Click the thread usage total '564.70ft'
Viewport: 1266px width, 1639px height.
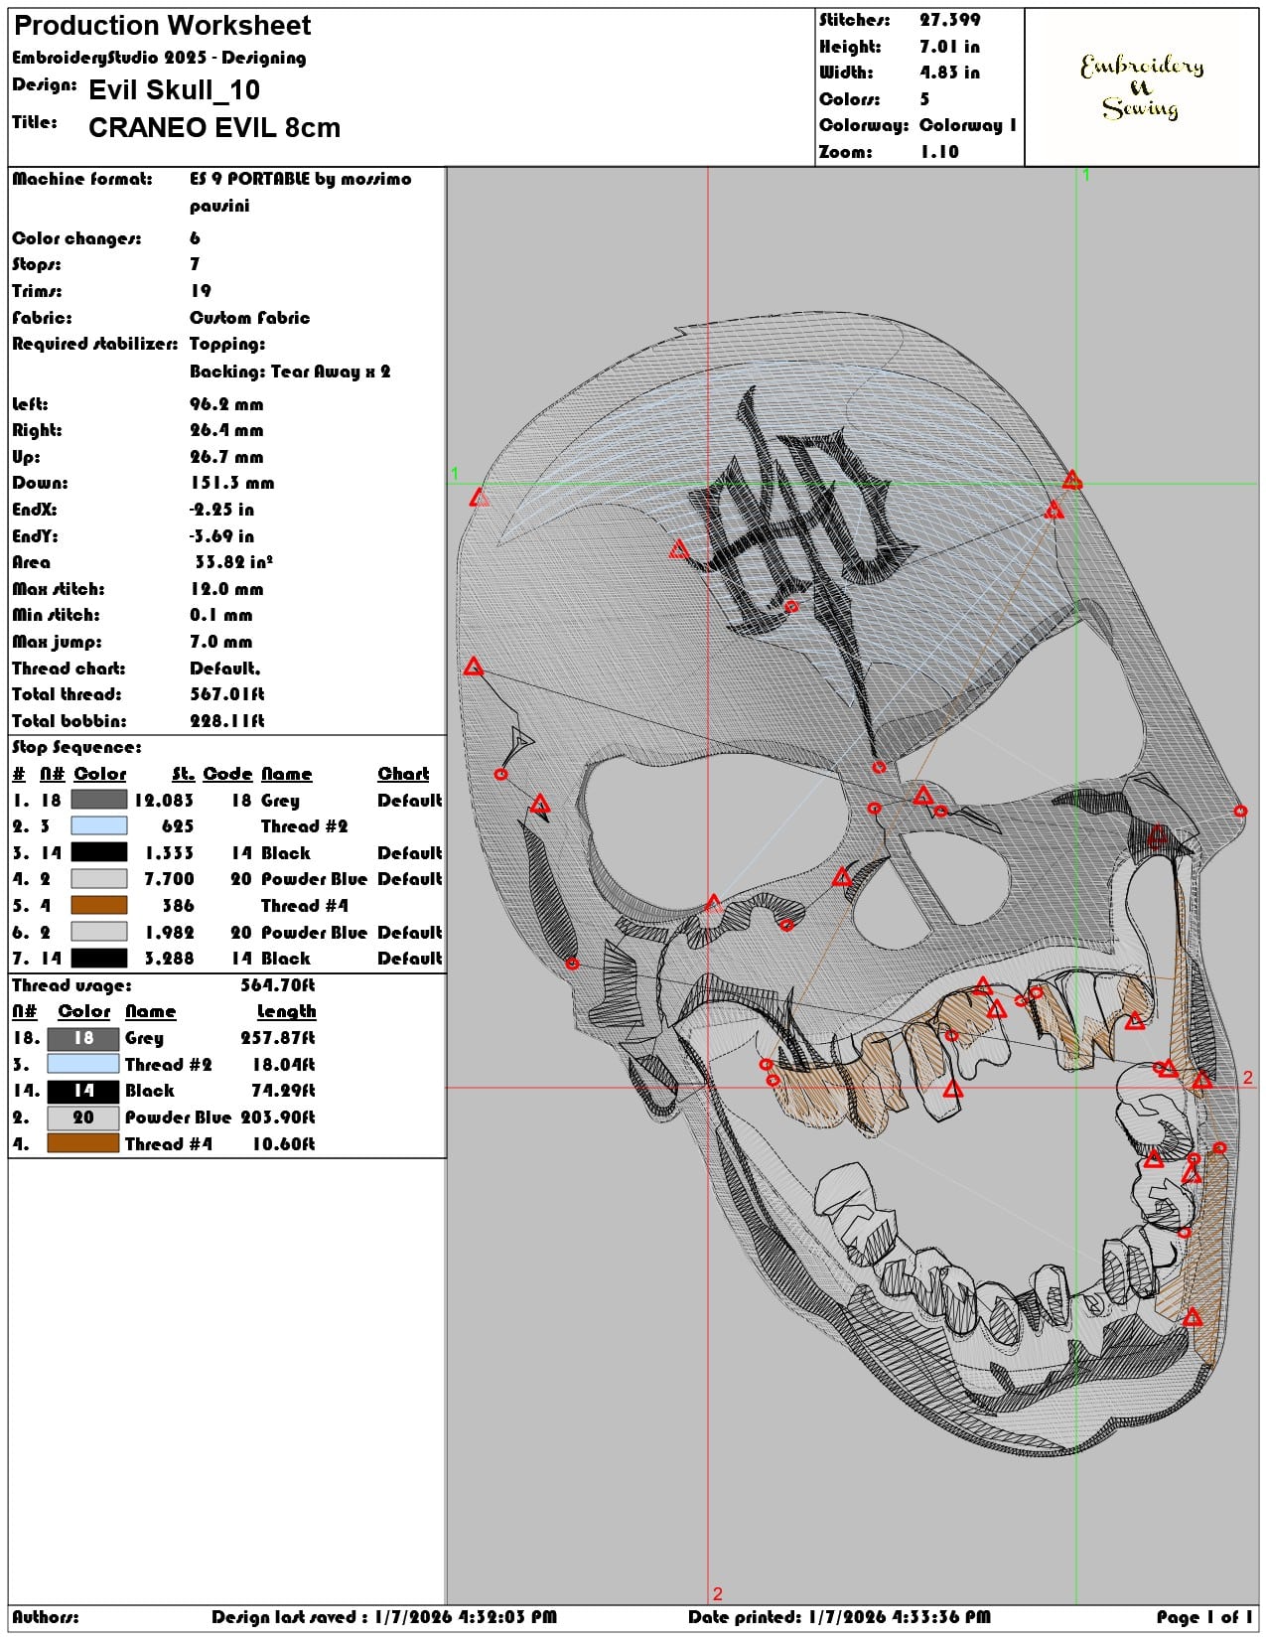click(x=277, y=985)
